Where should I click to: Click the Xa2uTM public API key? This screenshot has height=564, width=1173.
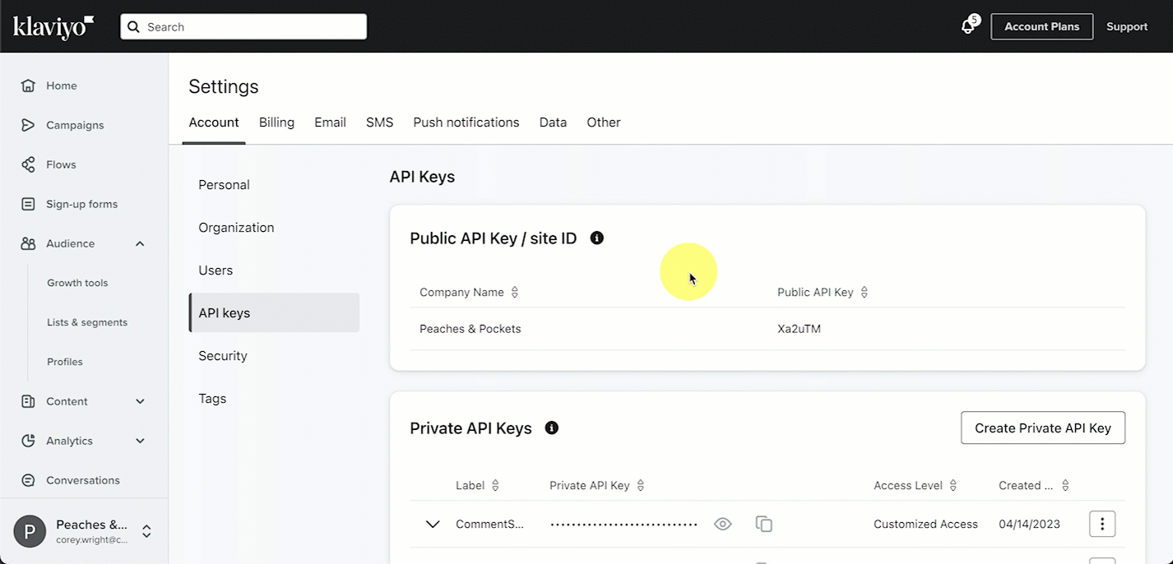(799, 329)
